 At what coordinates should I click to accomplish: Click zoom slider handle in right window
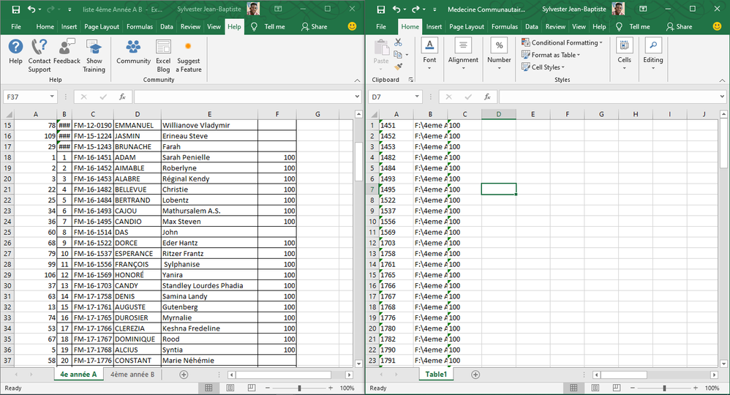tap(664, 388)
